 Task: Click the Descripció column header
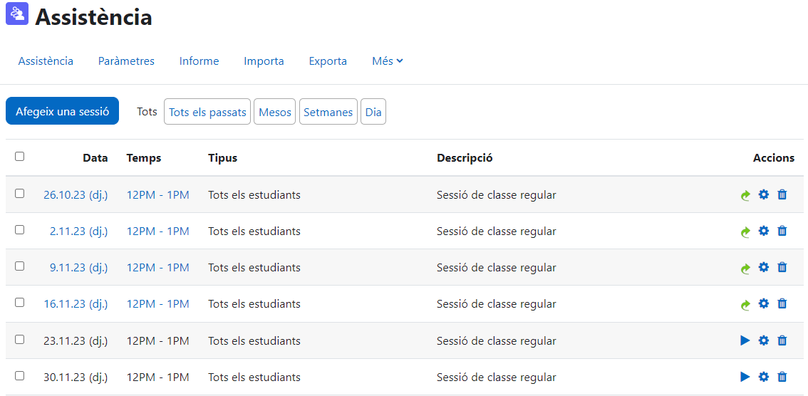coord(465,158)
